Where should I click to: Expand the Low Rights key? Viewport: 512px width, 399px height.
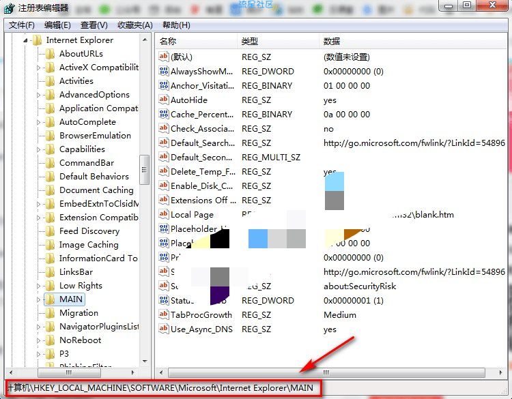(38, 286)
